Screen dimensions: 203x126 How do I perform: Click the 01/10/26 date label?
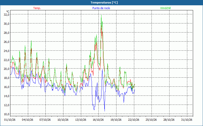pos(10,120)
